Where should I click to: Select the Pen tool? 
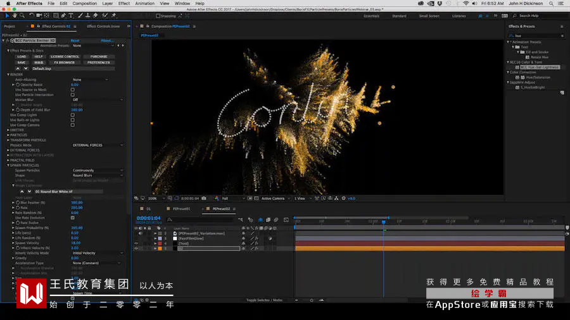[63, 16]
